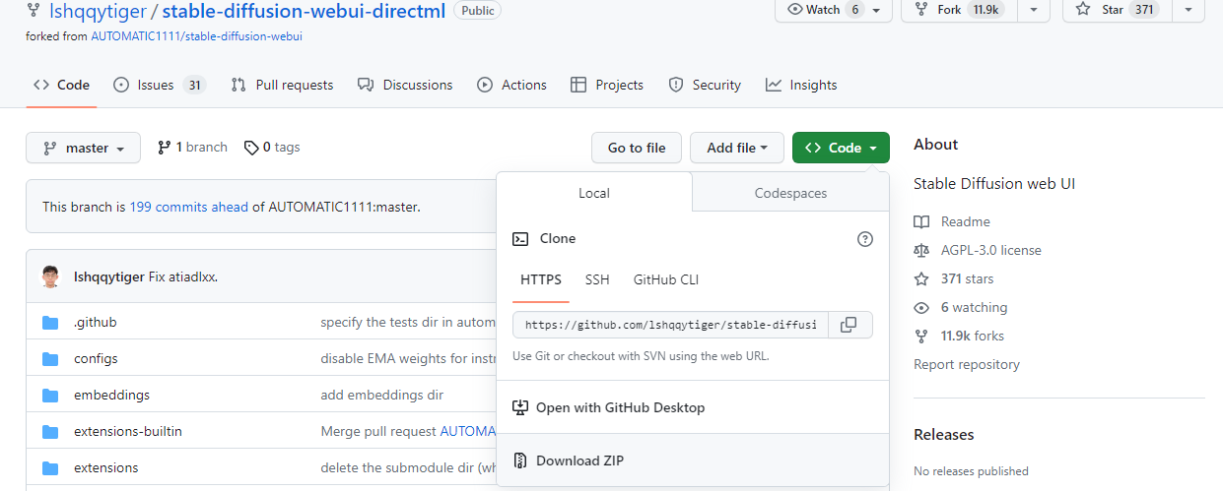Screen dimensions: 1223x491
Task: Click the configs folder icon
Action: [x=51, y=359]
